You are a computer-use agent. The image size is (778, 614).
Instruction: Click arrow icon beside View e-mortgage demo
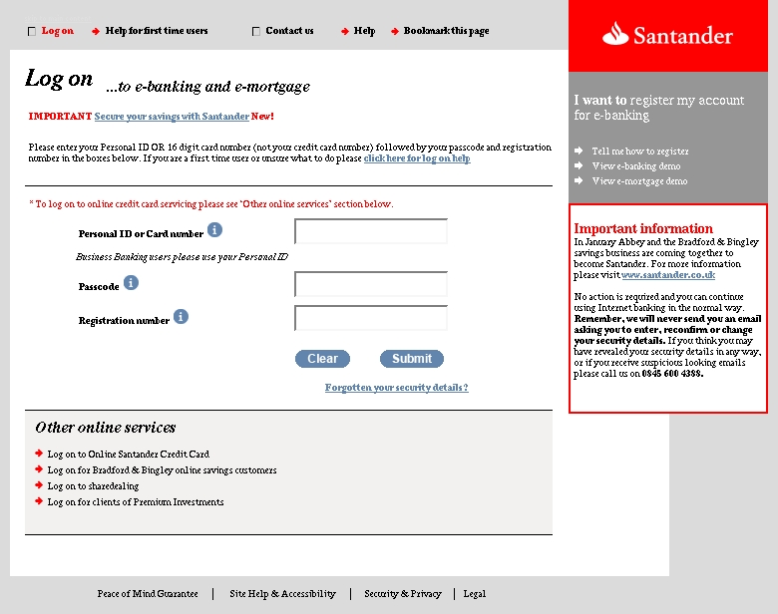pos(579,181)
